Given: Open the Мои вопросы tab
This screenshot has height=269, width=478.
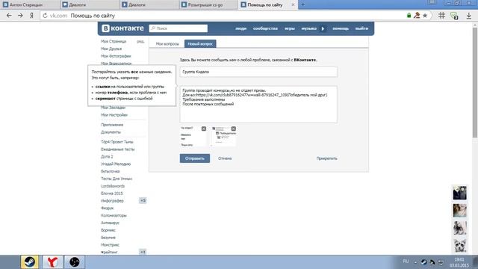Looking at the screenshot, I should pos(167,44).
